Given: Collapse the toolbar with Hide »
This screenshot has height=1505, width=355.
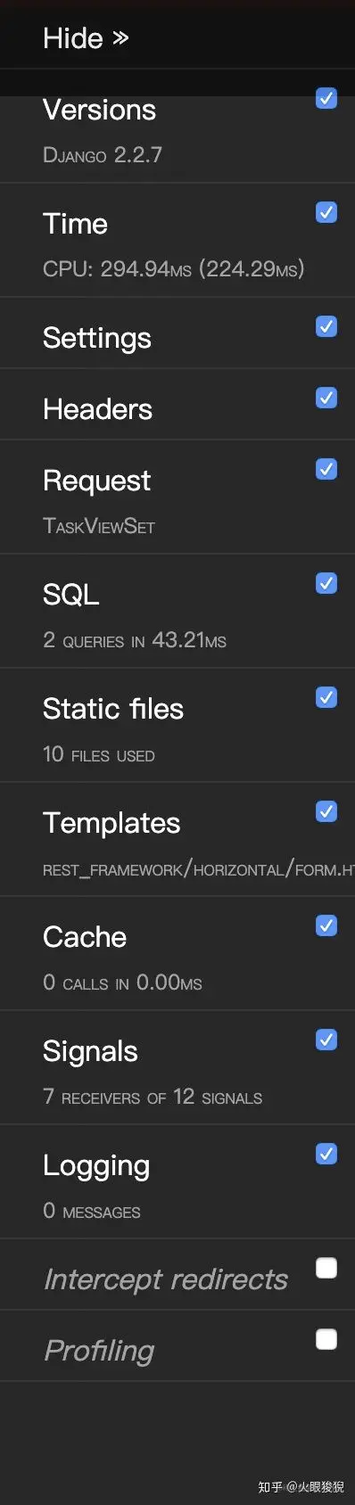Looking at the screenshot, I should point(87,38).
